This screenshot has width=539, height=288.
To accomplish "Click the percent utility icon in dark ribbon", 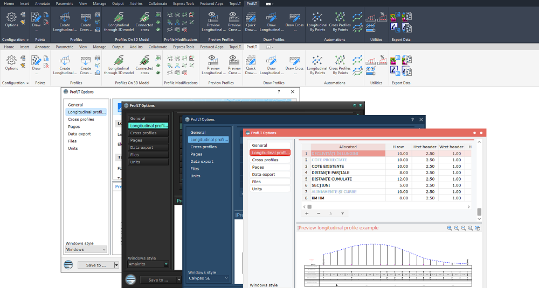I will coord(382,17).
